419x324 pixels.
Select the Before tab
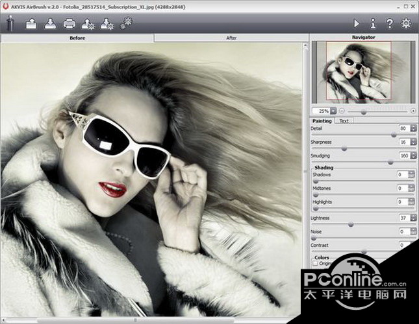77,38
